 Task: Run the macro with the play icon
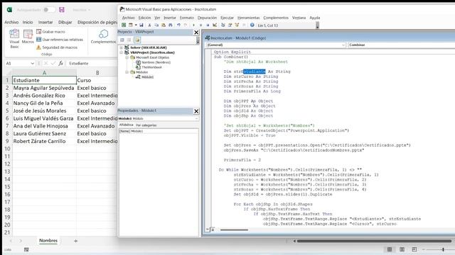193,25
